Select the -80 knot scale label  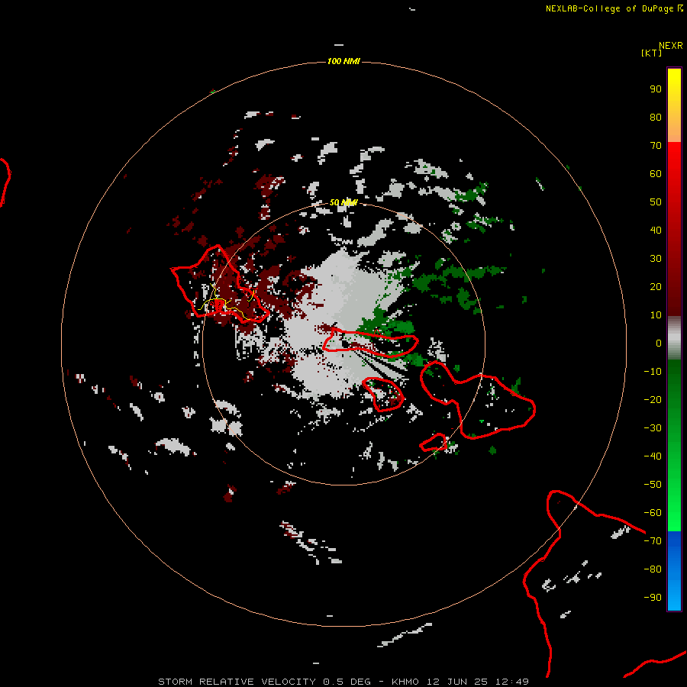[653, 569]
